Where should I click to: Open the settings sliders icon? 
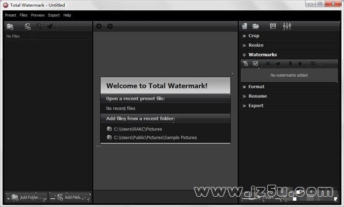point(287,26)
